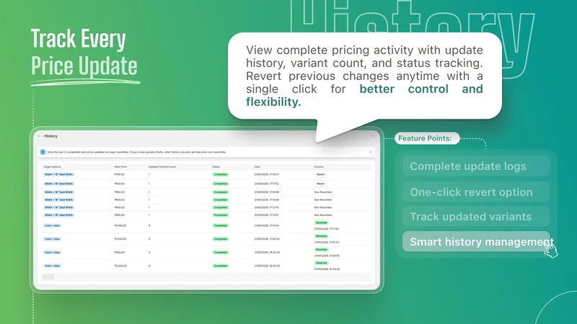Select the Track updated variants feature
Image resolution: width=577 pixels, height=324 pixels.
pos(476,217)
